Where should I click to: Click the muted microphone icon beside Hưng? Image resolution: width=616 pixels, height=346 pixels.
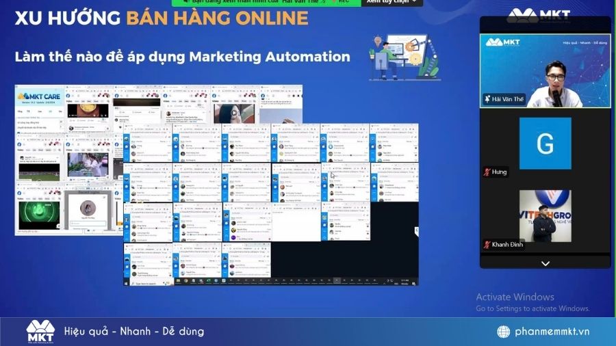(487, 172)
